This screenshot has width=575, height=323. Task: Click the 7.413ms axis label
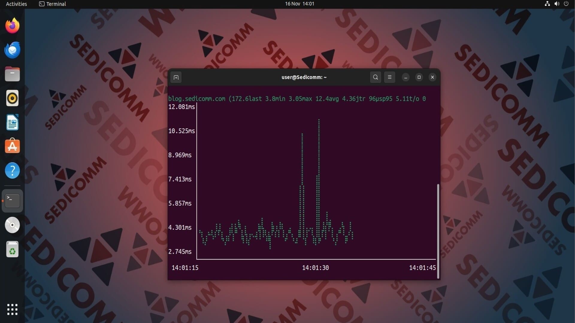point(180,179)
